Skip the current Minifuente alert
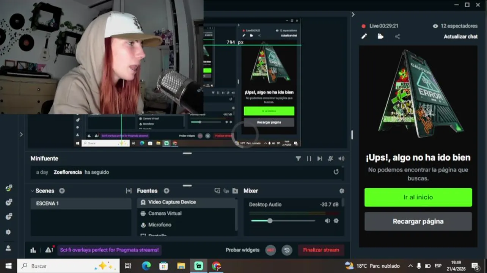The width and height of the screenshot is (487, 273). click(320, 158)
